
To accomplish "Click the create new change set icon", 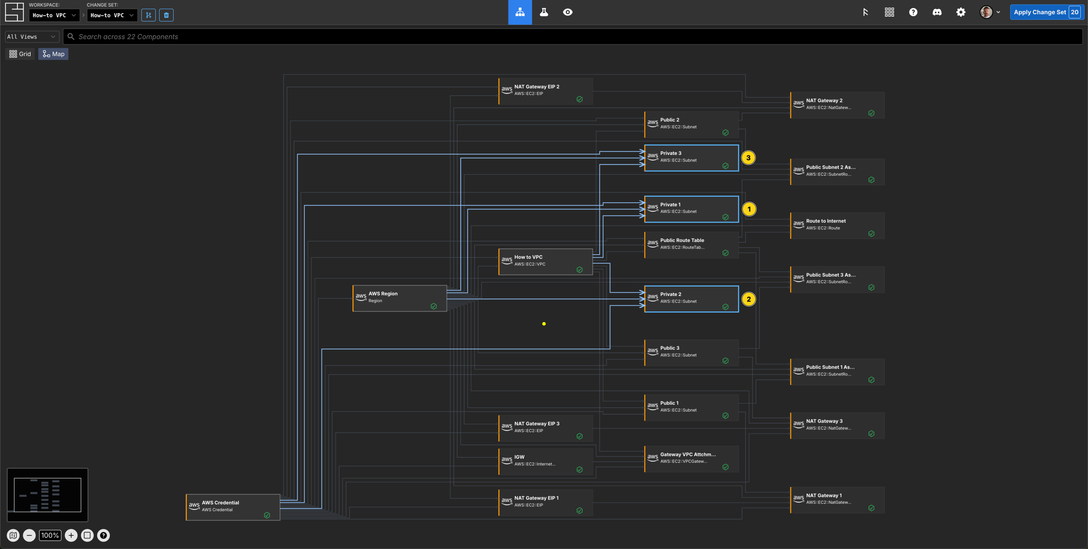I will pyautogui.click(x=148, y=15).
